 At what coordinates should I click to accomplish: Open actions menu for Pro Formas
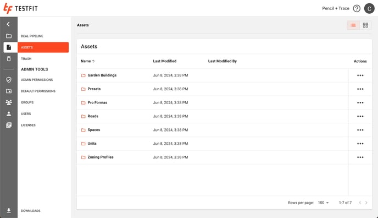click(x=360, y=102)
